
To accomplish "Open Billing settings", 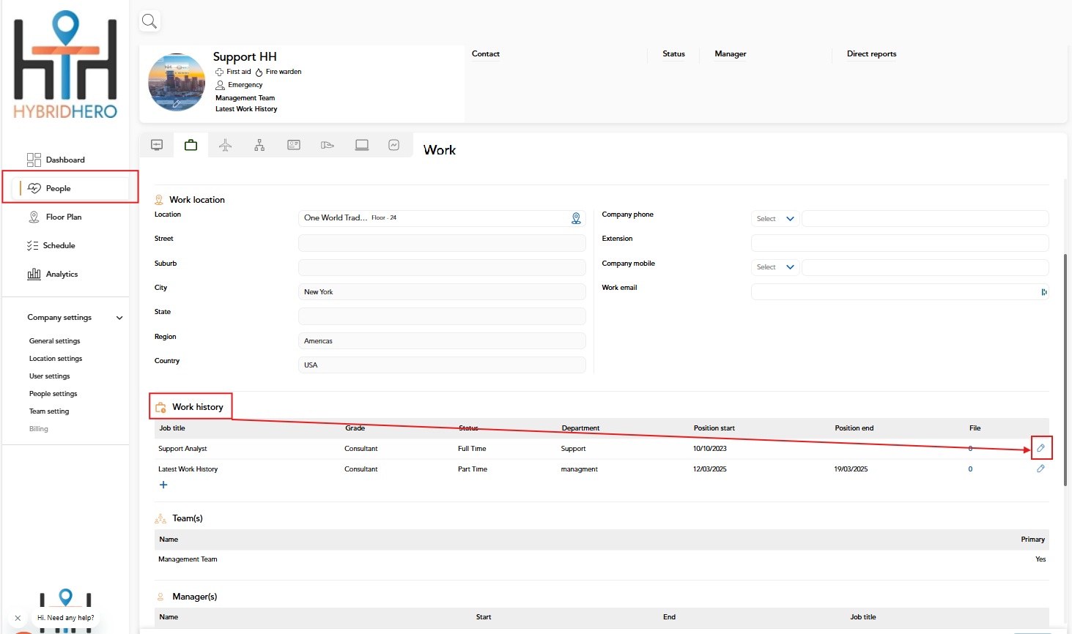I will [x=38, y=429].
